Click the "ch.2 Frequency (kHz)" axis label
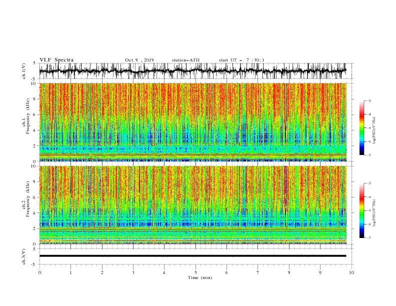This screenshot has width=396, height=306. click(26, 199)
